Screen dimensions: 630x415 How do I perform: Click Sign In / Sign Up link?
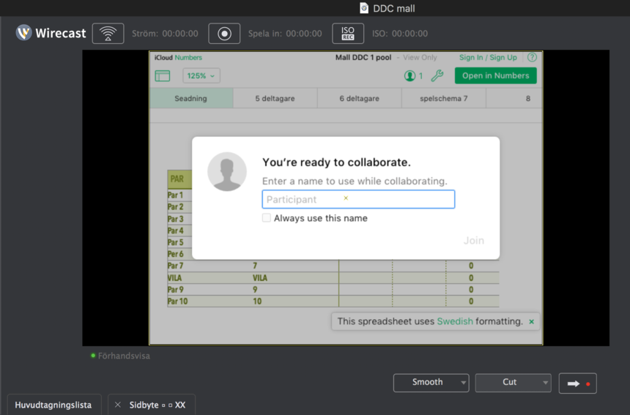(488, 57)
